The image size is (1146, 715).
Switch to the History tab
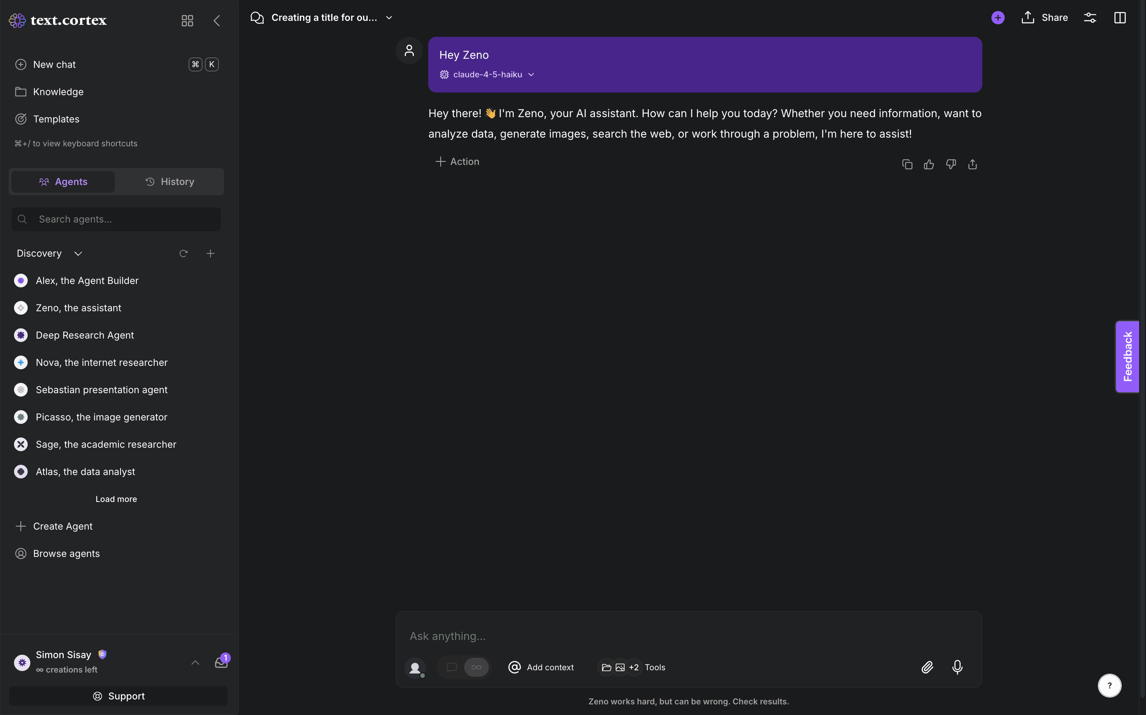(170, 182)
